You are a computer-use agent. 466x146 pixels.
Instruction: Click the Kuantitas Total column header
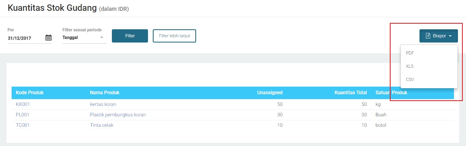click(351, 93)
